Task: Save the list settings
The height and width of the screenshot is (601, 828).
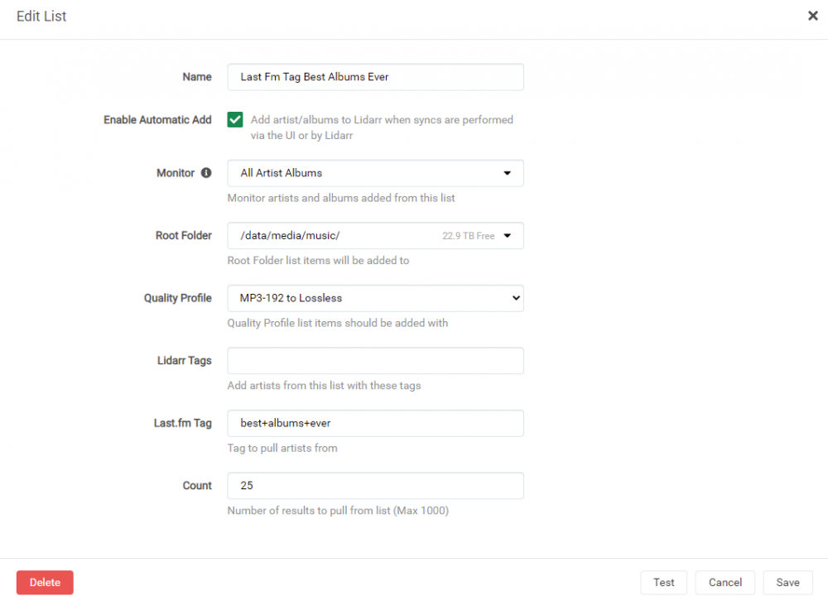Action: (788, 583)
